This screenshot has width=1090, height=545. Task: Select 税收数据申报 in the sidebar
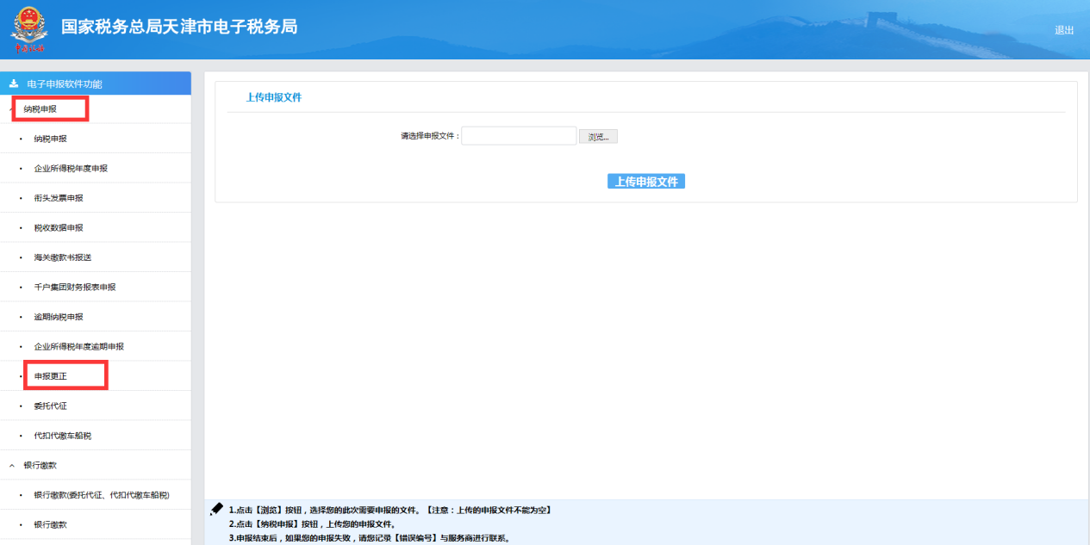pos(59,228)
